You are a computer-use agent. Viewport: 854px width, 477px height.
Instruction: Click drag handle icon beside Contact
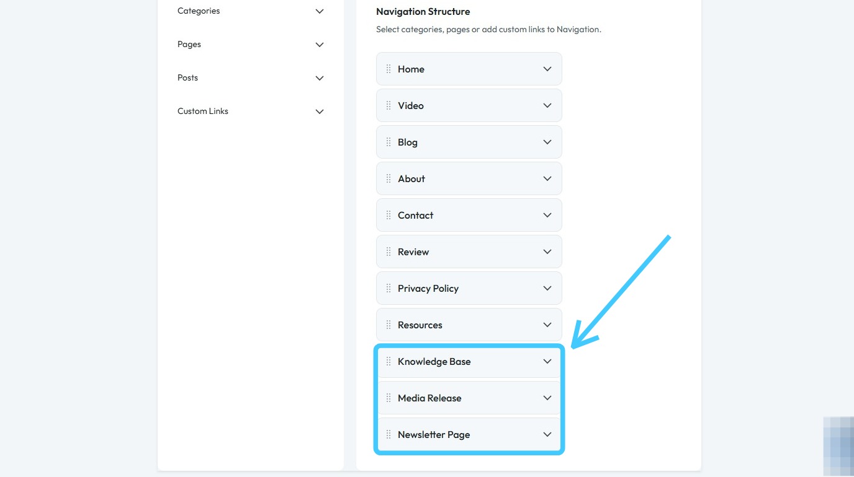389,215
